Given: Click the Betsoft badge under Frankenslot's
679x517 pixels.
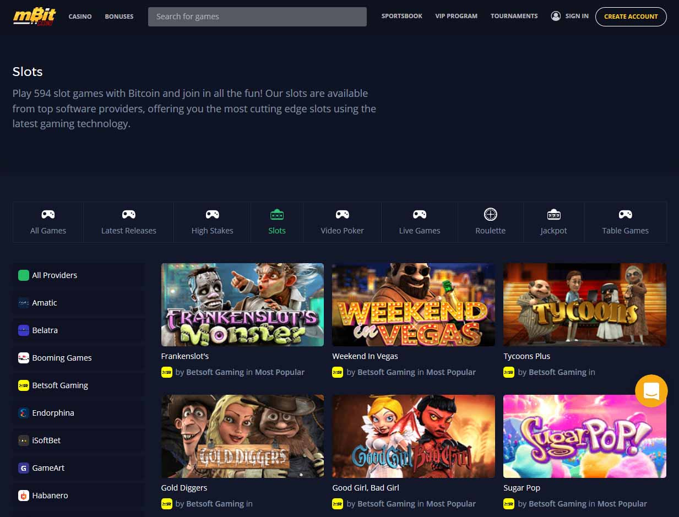Looking at the screenshot, I should click(167, 372).
